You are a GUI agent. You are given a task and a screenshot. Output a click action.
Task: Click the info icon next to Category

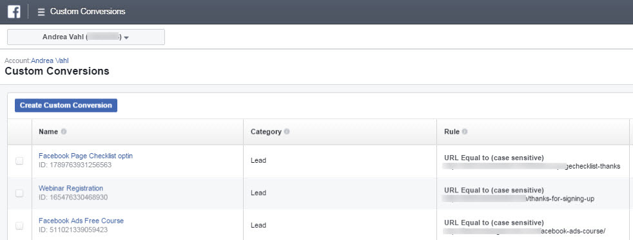coord(287,132)
